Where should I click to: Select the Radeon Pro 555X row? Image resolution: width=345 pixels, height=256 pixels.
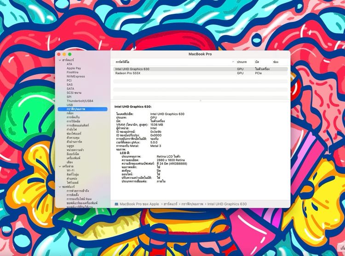tap(127, 73)
